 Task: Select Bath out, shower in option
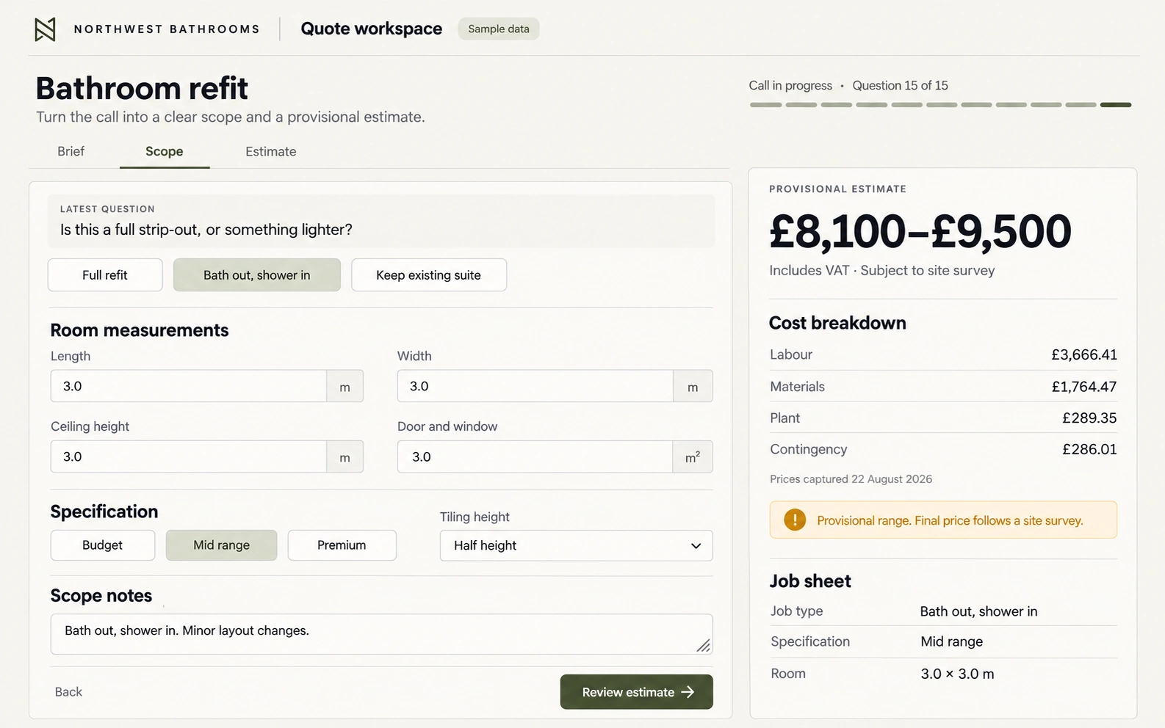257,275
